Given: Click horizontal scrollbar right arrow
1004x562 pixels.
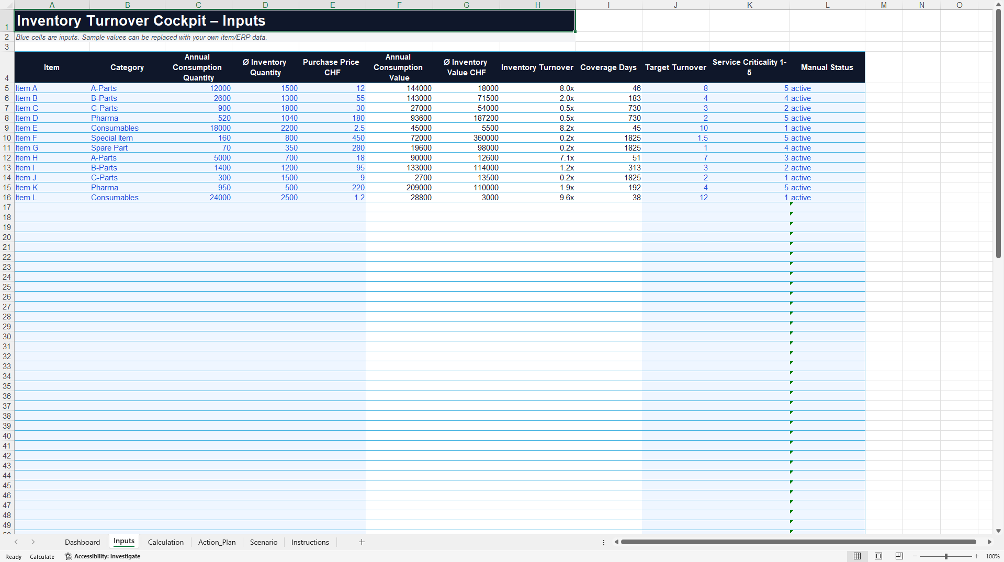Looking at the screenshot, I should pos(989,542).
